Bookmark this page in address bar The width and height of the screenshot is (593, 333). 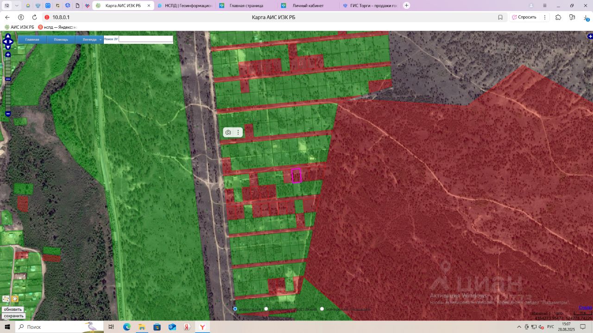[500, 17]
